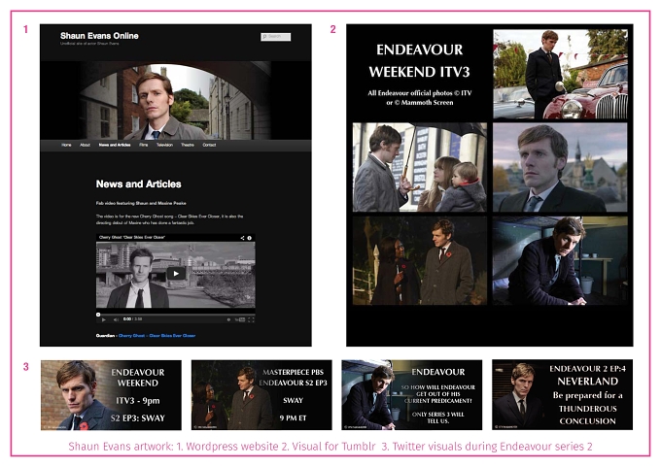
Task: Click the Shaun Evans Online site title
Action: click(99, 36)
